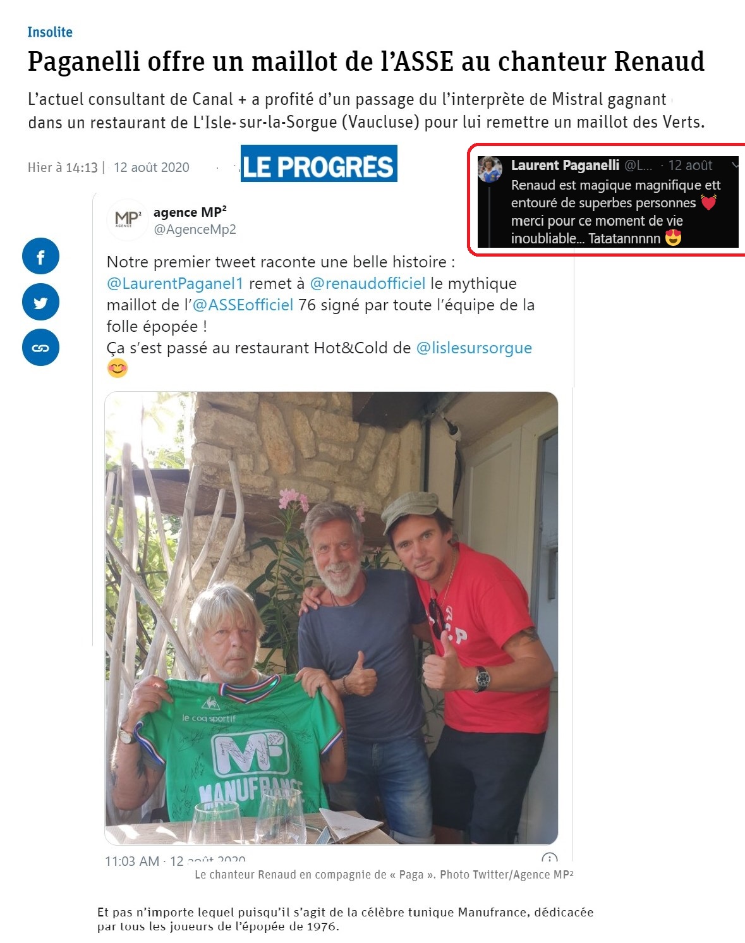Click the agence MP² account name
Image resolution: width=745 pixels, height=943 pixels.
190,212
